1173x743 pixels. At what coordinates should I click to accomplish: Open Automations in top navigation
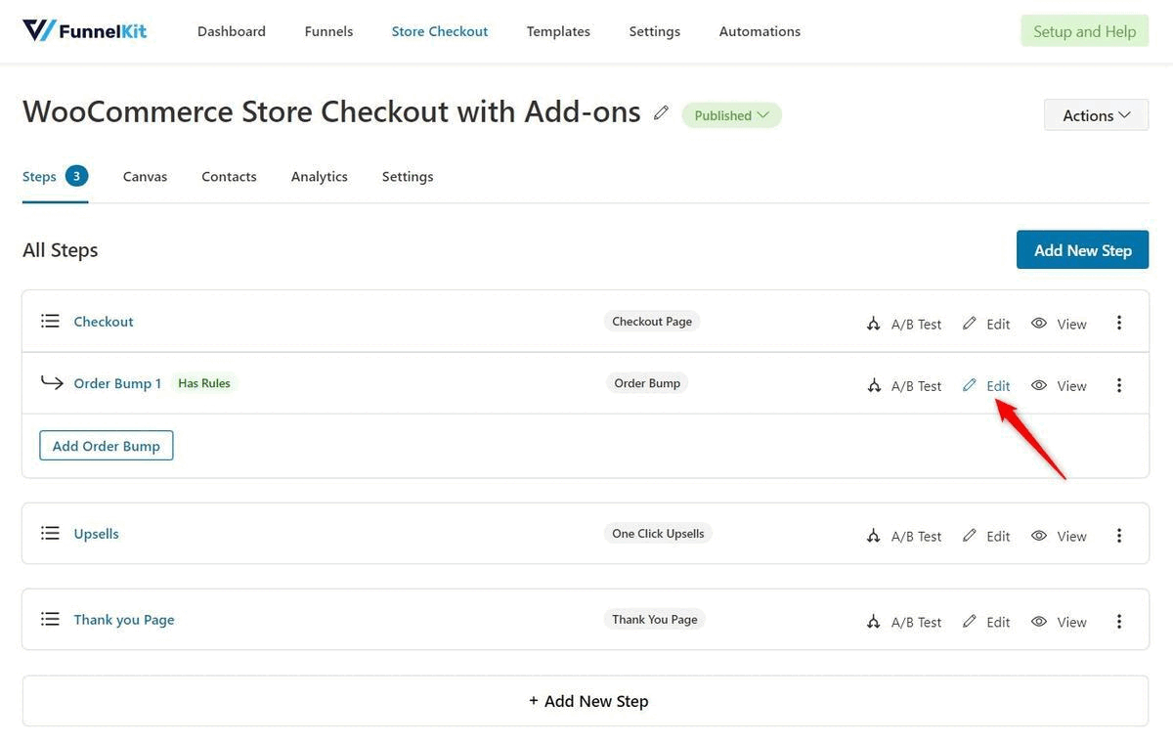(760, 31)
